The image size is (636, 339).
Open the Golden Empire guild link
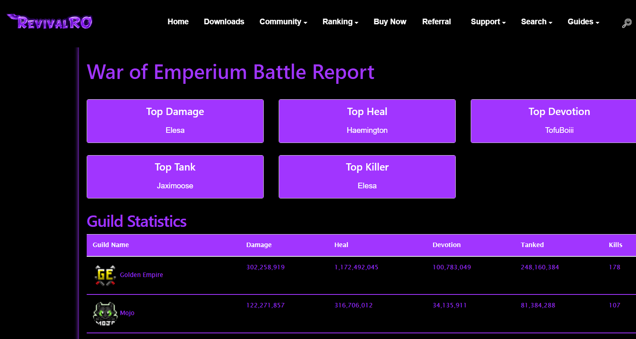tap(141, 275)
